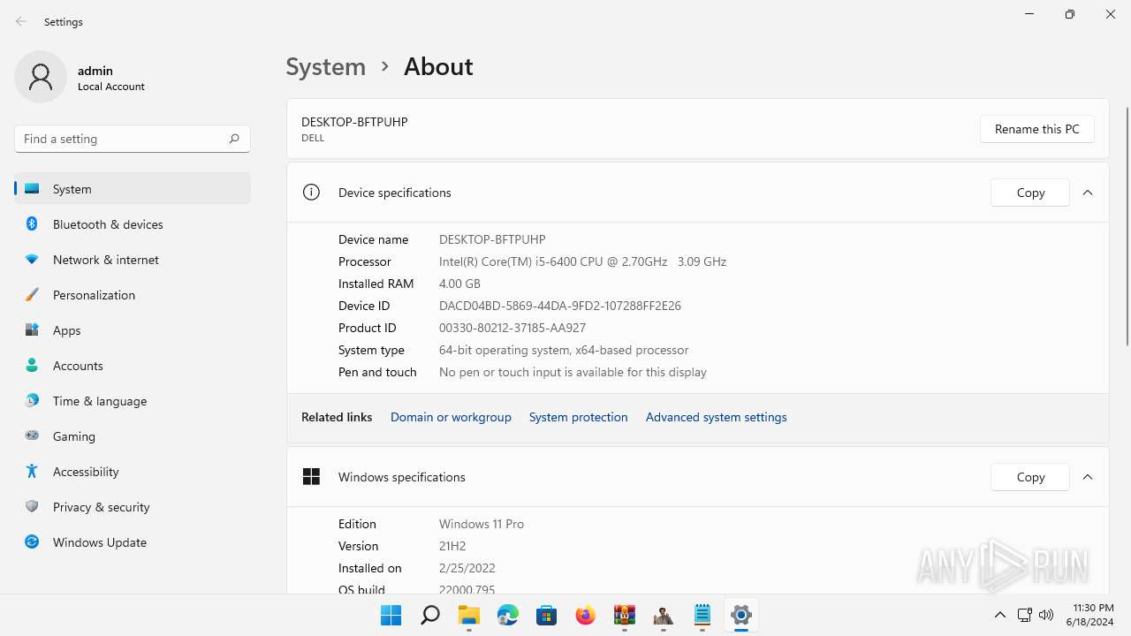
Task: Open System protection link
Action: click(578, 417)
